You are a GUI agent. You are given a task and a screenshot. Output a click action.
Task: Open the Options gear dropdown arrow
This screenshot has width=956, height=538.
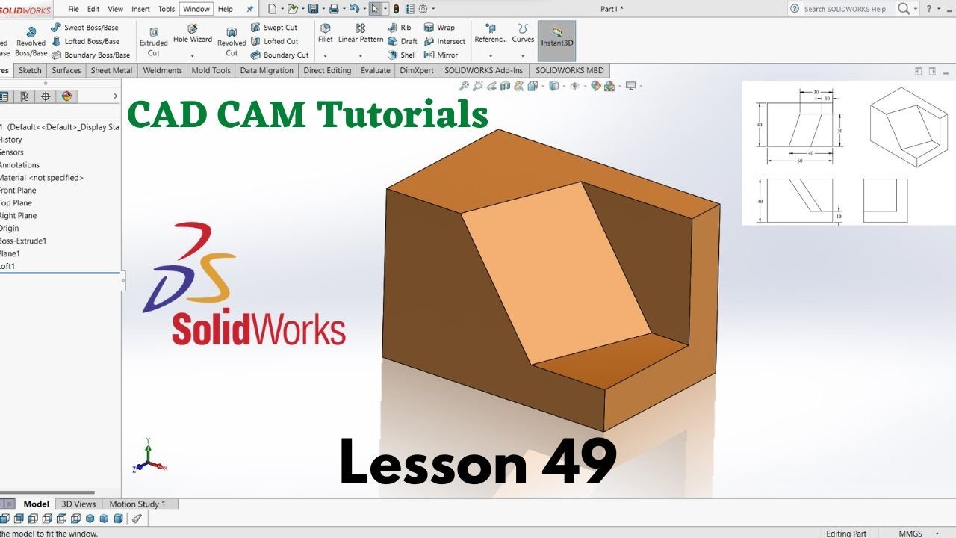[x=432, y=9]
